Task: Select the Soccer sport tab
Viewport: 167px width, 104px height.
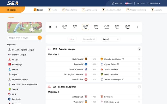Action: click(38, 10)
